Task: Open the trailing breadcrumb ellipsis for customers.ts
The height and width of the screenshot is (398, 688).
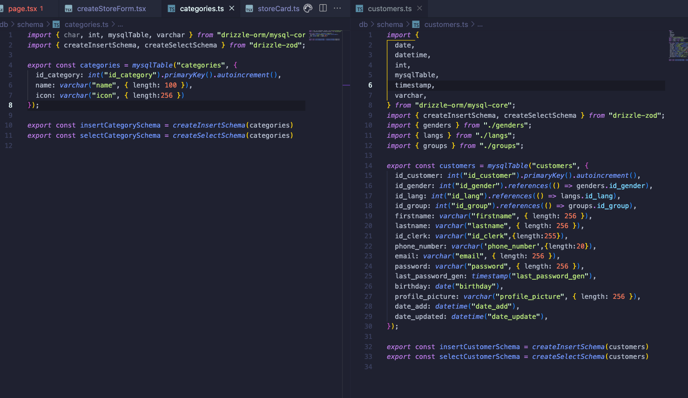Action: coord(480,24)
